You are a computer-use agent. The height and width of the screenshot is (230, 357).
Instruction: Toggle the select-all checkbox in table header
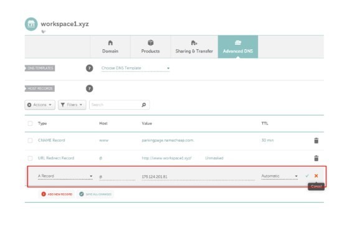tap(30, 123)
